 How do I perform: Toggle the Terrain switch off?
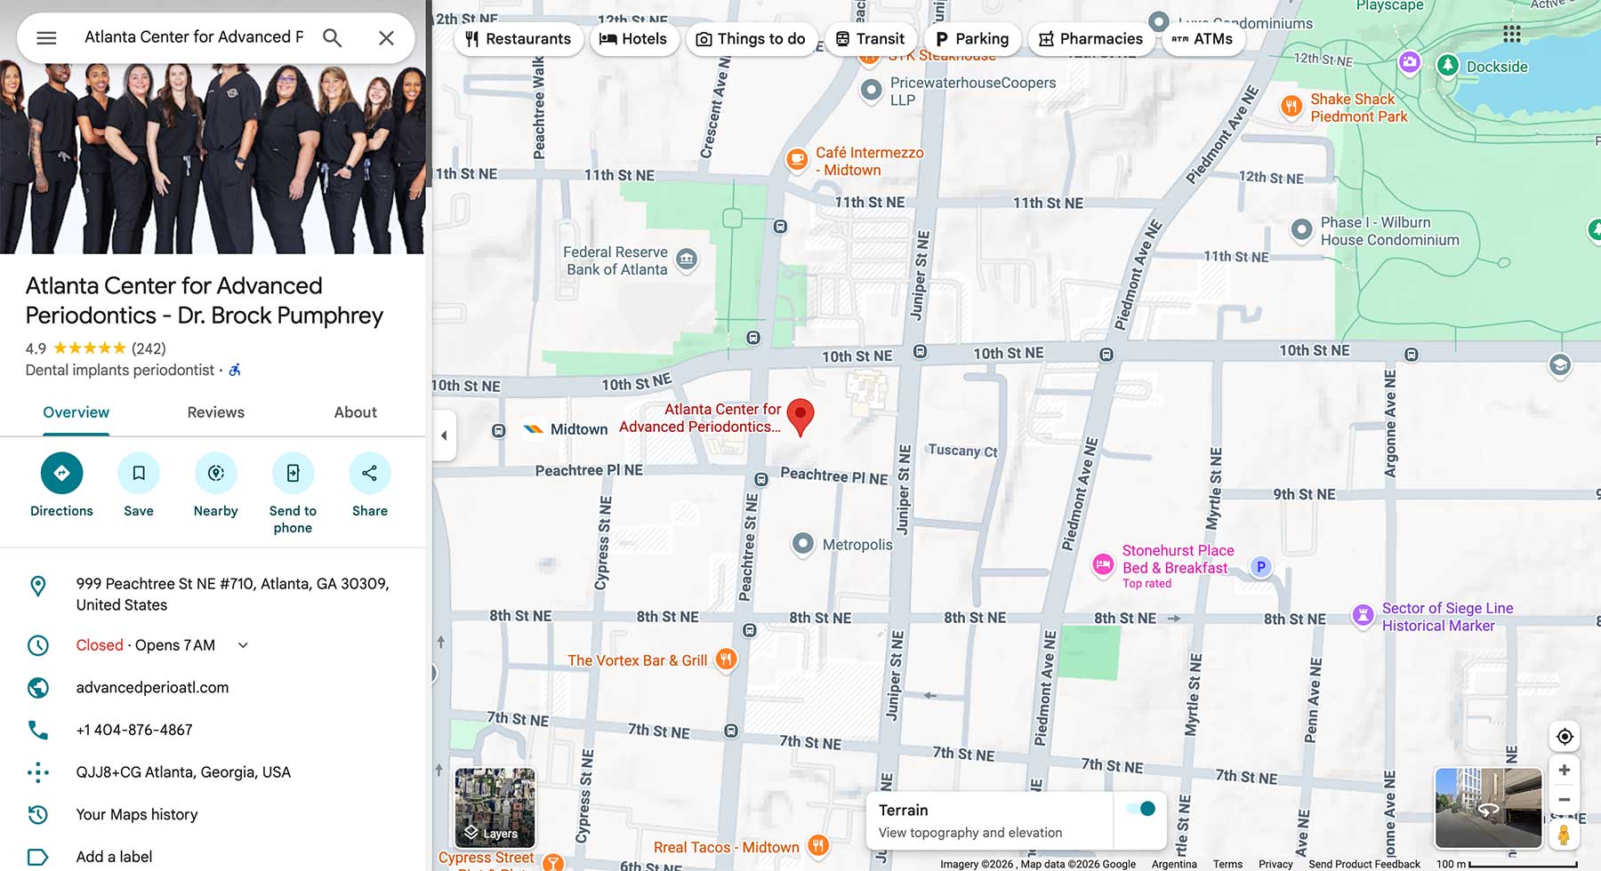(1139, 808)
